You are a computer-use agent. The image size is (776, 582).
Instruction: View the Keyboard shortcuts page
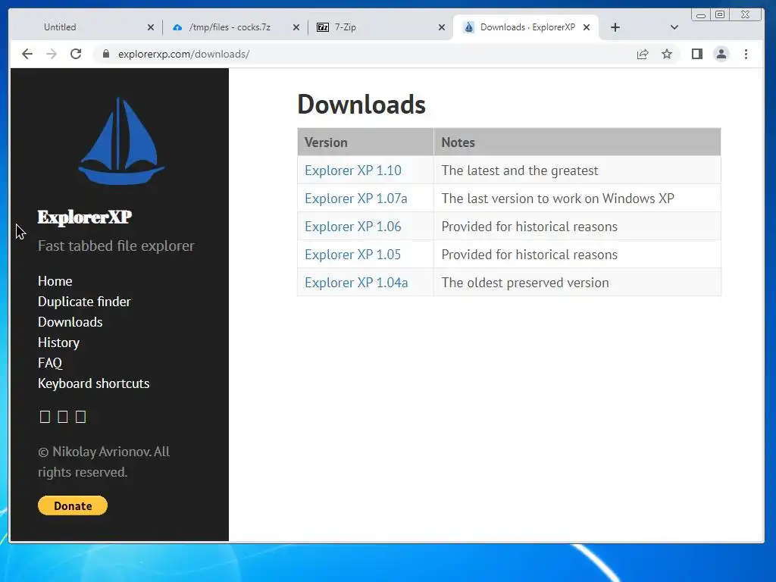93,383
